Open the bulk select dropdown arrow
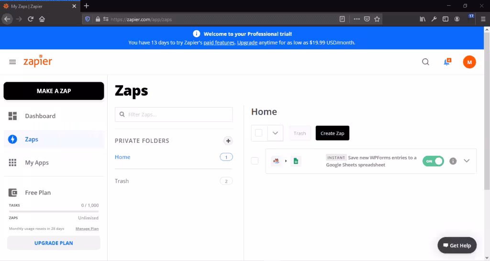Screen dimensions: 490x261 click(x=275, y=133)
